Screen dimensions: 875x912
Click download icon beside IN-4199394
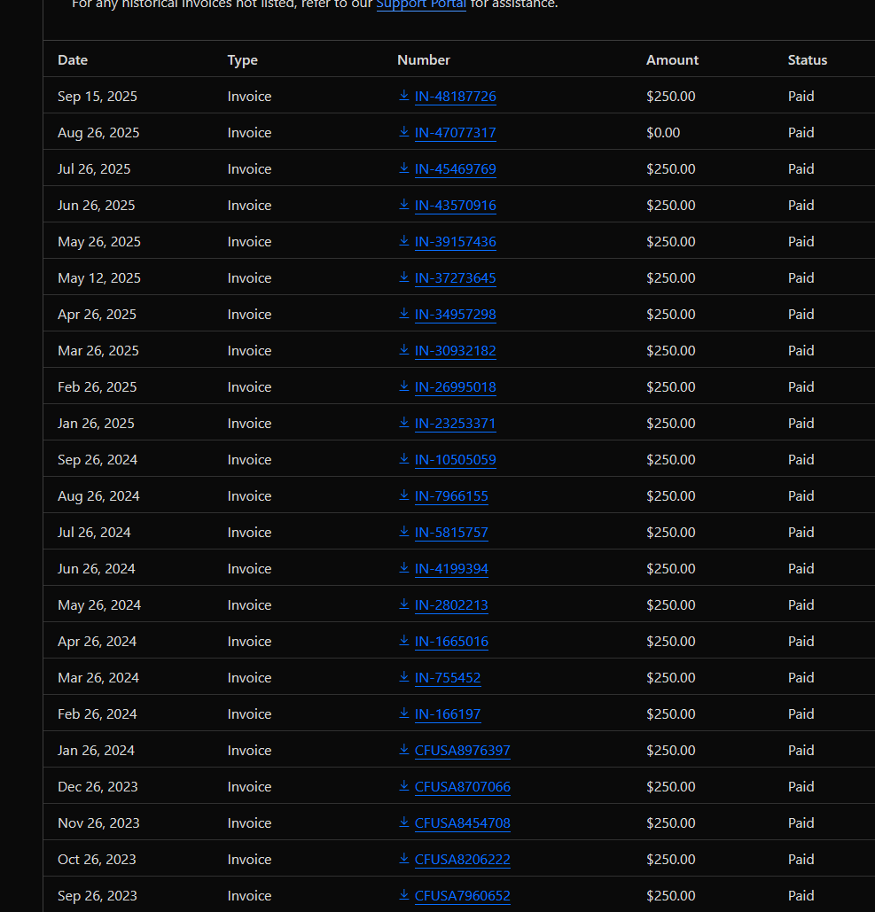pos(403,568)
